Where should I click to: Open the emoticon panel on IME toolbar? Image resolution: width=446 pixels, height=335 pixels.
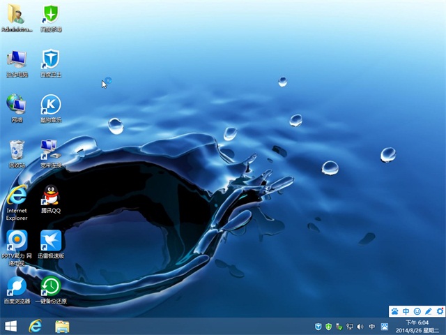[x=417, y=311]
